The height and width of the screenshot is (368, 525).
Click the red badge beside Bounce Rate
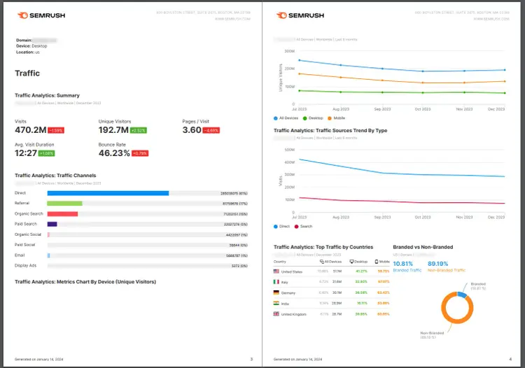(140, 153)
